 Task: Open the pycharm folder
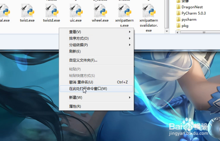click(186, 19)
